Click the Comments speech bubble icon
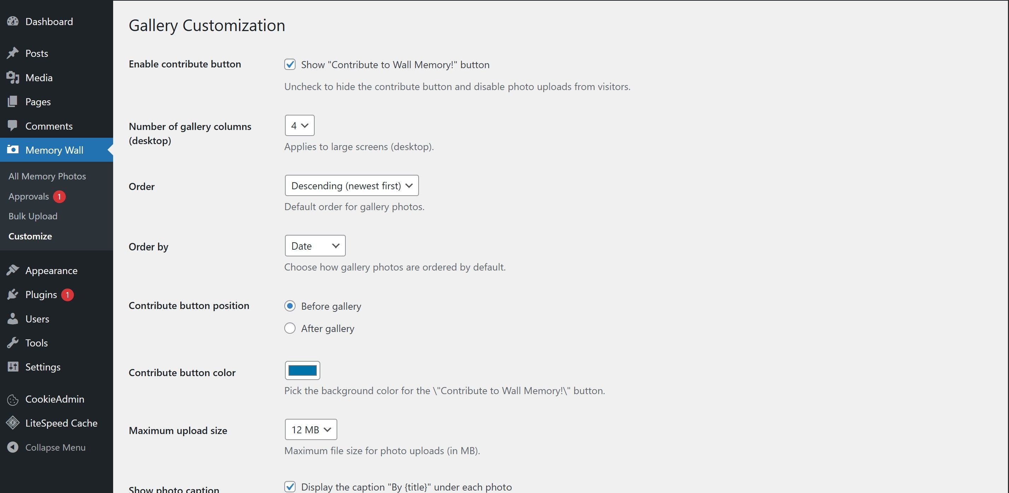The width and height of the screenshot is (1009, 493). [12, 126]
